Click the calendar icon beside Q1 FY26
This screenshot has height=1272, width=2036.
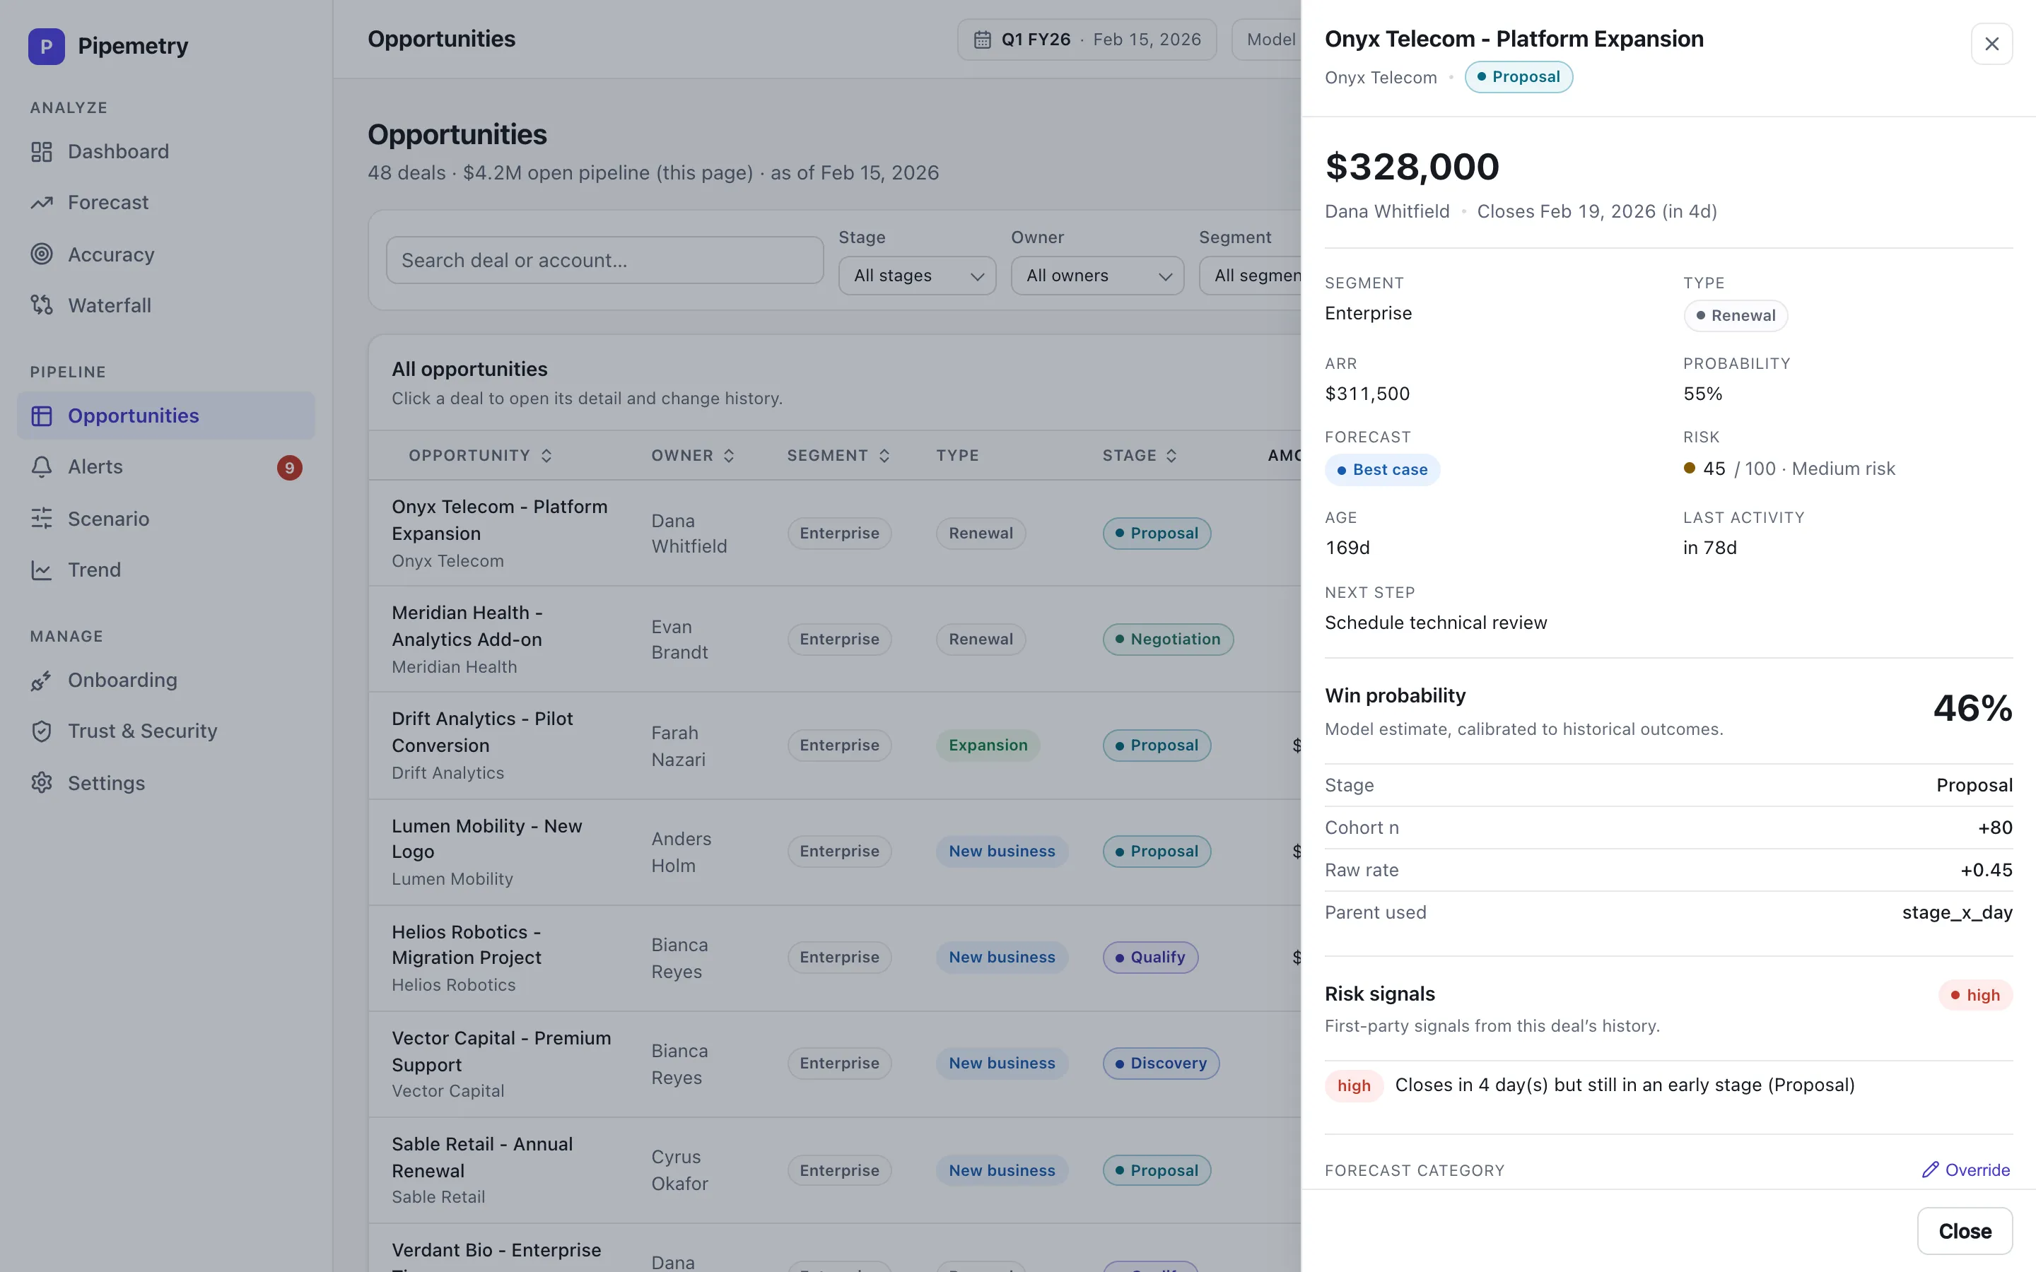pos(982,40)
